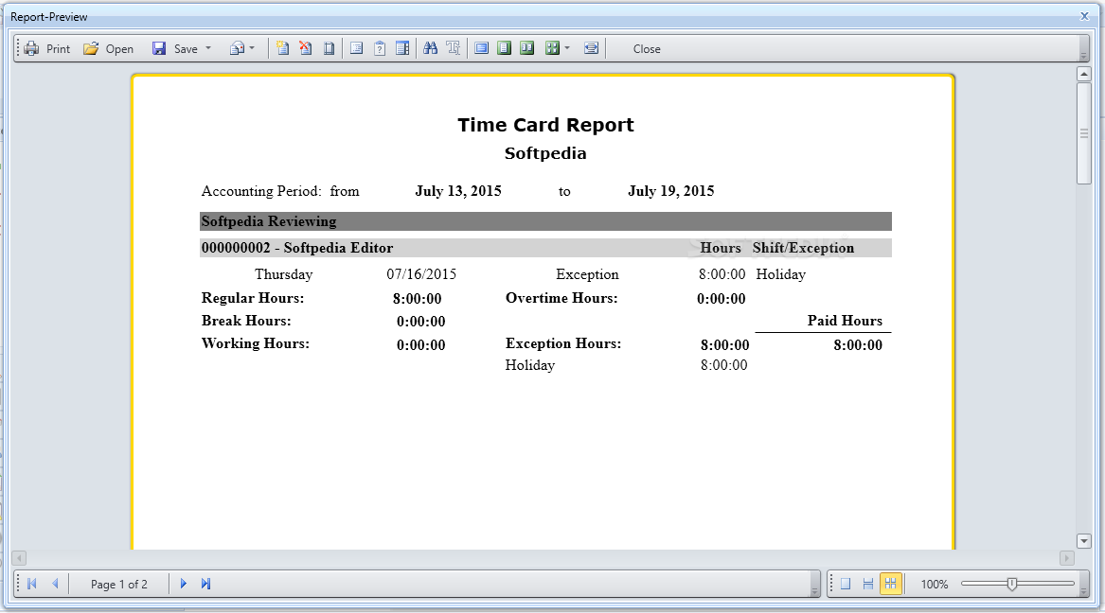Click the Print button in the toolbar
This screenshot has width=1105, height=613.
(47, 48)
